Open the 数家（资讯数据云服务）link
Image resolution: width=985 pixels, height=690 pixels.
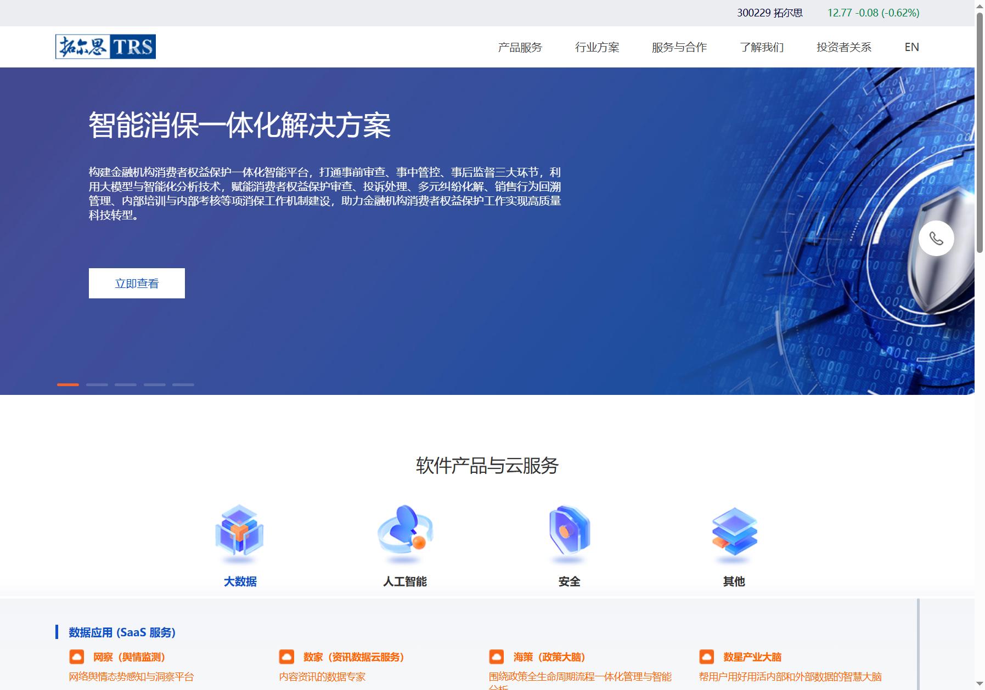(x=354, y=657)
